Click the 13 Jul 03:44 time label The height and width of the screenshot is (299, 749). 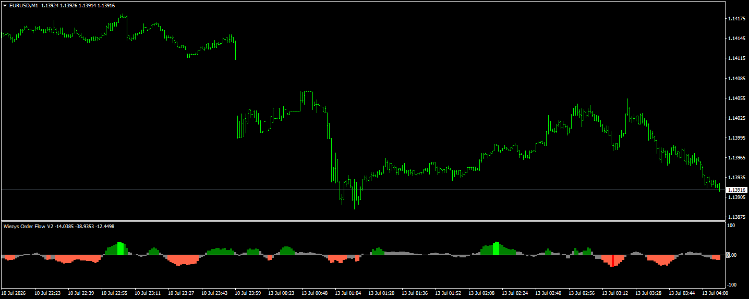(682, 293)
